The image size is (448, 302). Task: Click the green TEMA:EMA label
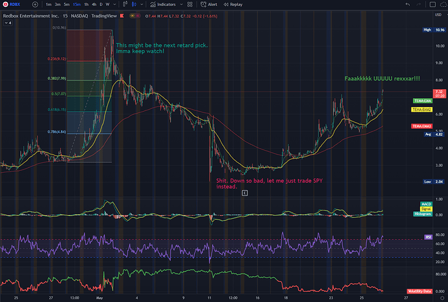(x=423, y=101)
